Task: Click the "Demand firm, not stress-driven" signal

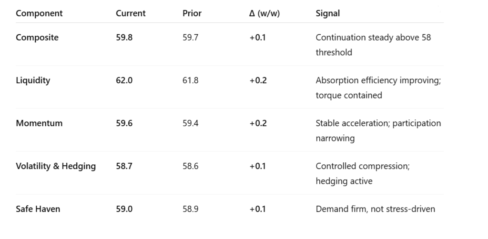Action: pos(375,209)
